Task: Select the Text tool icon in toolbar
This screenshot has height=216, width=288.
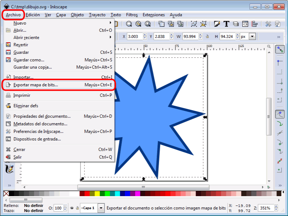Action: coord(226,24)
